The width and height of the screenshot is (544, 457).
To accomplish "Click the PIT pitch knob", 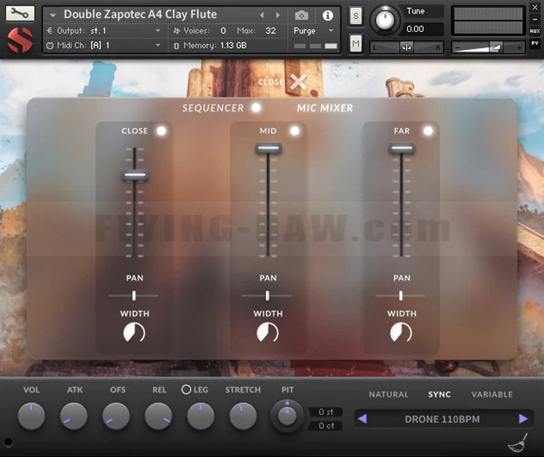I will (x=287, y=416).
